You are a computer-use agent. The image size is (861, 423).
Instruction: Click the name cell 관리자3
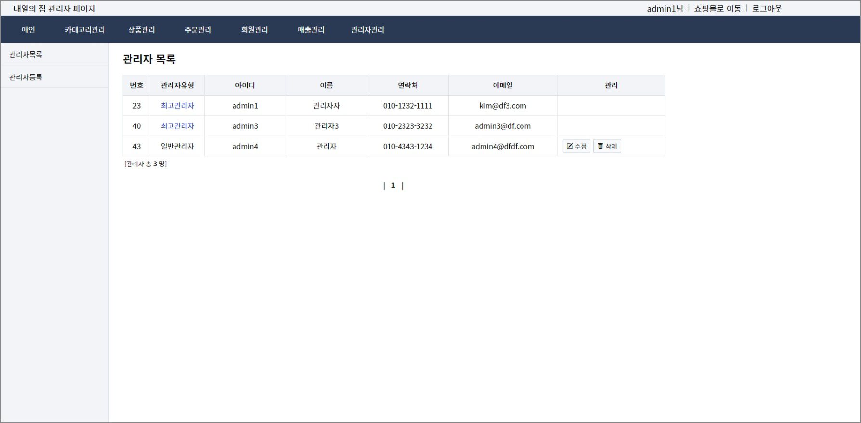(x=326, y=126)
